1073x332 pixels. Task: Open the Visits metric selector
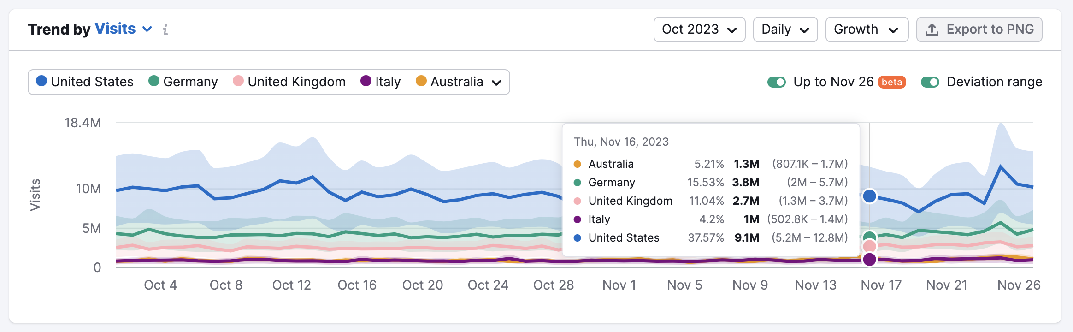point(123,29)
